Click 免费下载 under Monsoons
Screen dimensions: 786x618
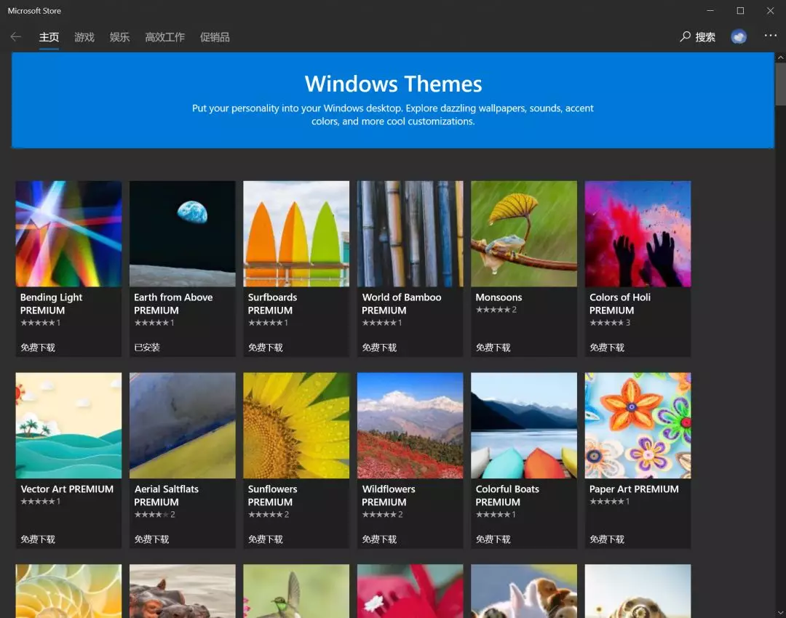pyautogui.click(x=493, y=348)
